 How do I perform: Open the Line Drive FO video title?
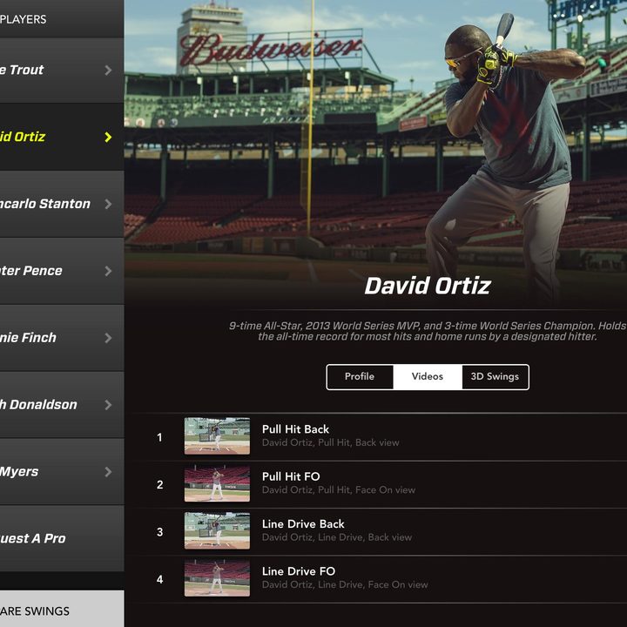(299, 571)
